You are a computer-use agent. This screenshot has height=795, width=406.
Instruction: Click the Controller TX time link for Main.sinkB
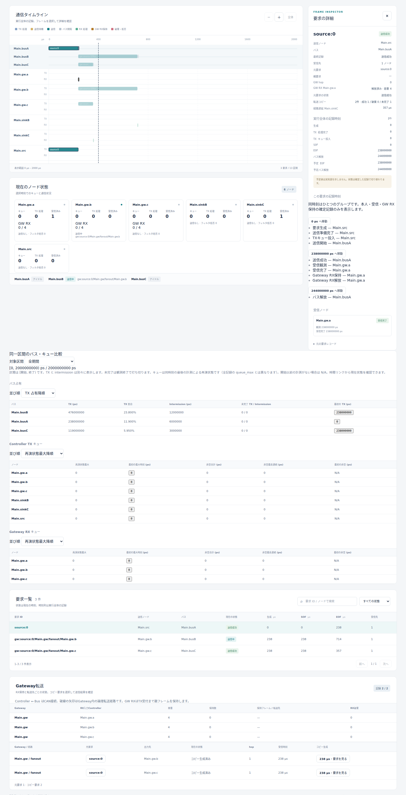131,500
